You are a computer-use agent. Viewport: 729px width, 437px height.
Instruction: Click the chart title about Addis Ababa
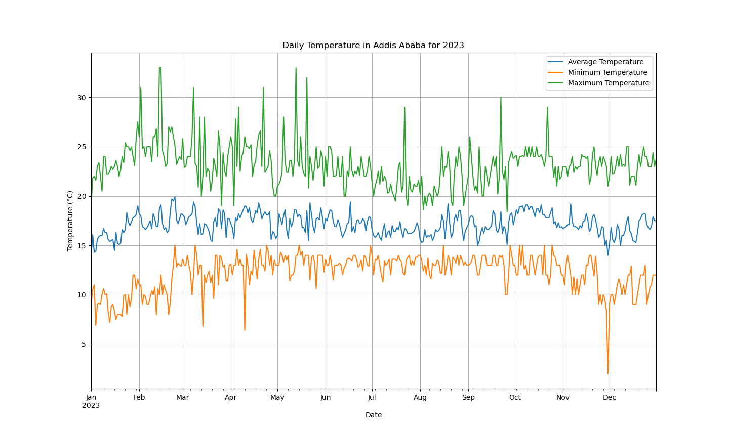coord(373,46)
